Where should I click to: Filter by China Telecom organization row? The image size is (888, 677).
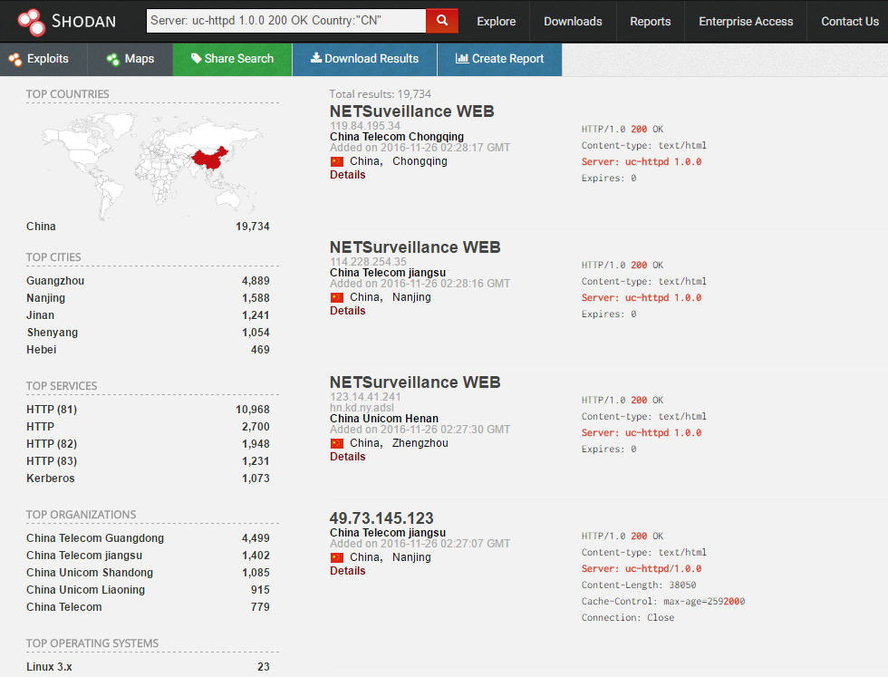coord(148,607)
